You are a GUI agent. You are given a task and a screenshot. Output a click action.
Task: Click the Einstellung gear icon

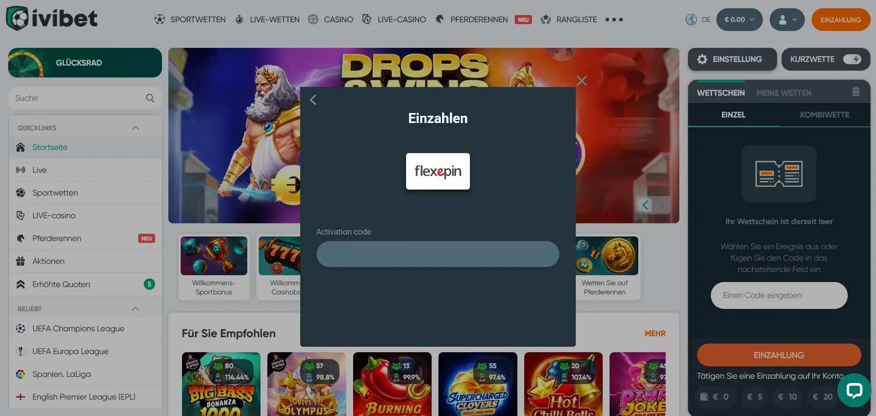(x=702, y=59)
